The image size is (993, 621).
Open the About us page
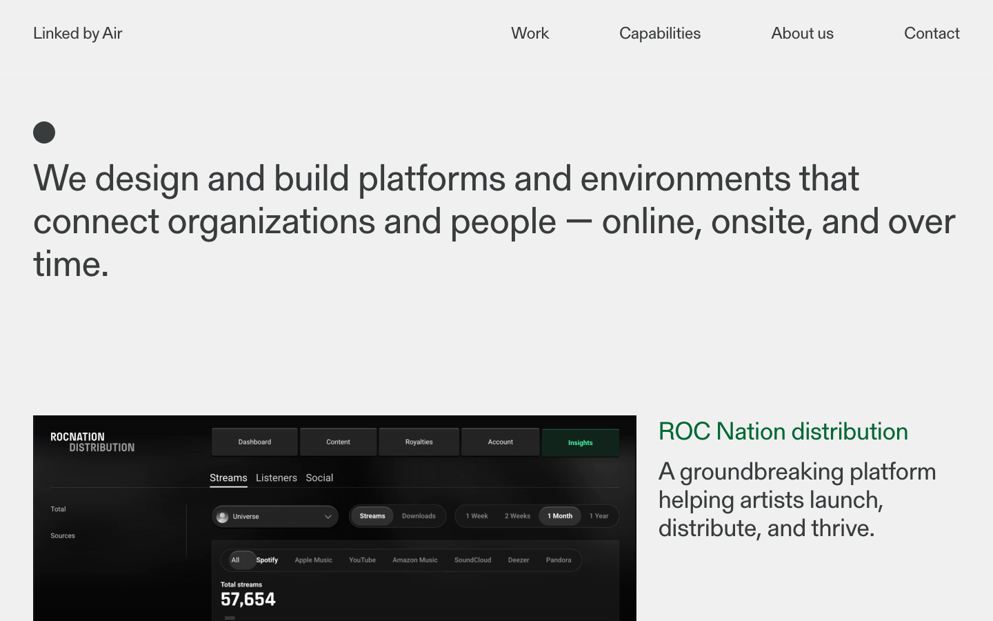(802, 33)
